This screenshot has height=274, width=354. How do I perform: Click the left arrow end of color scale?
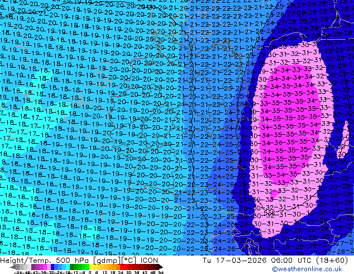pyautogui.click(x=12, y=267)
